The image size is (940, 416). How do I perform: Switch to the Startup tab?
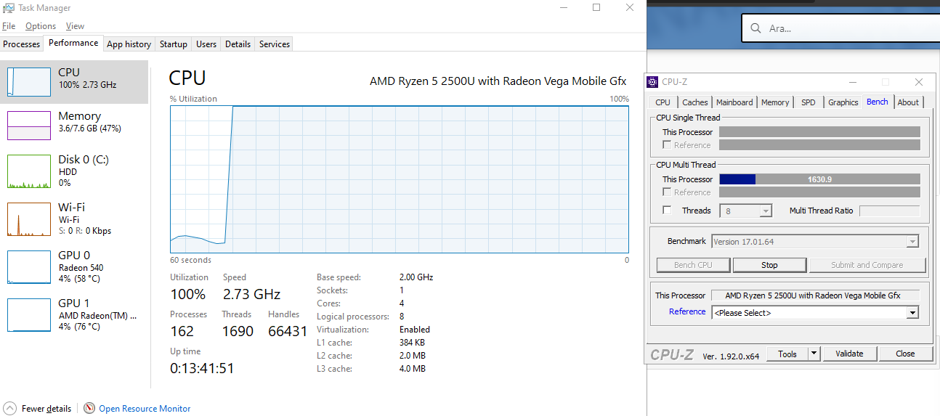pos(174,44)
